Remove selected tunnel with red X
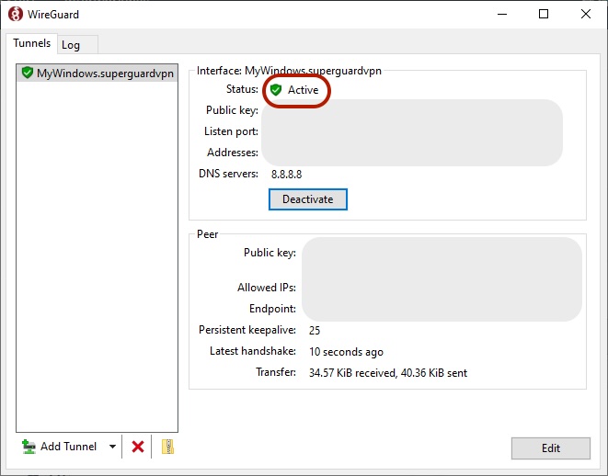 point(138,447)
